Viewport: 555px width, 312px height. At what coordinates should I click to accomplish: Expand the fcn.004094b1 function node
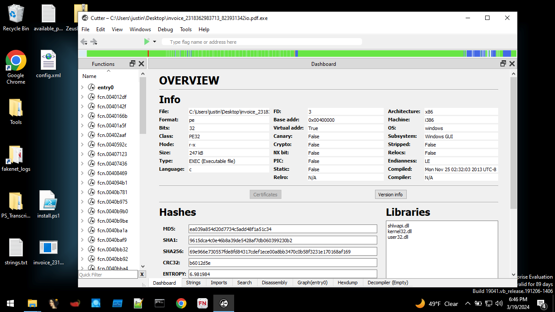point(82,183)
